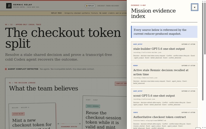Click AGENT_OUTPUT tag on scout card
Image resolution: width=206 pixels, height=129 pixels.
[x=138, y=91]
